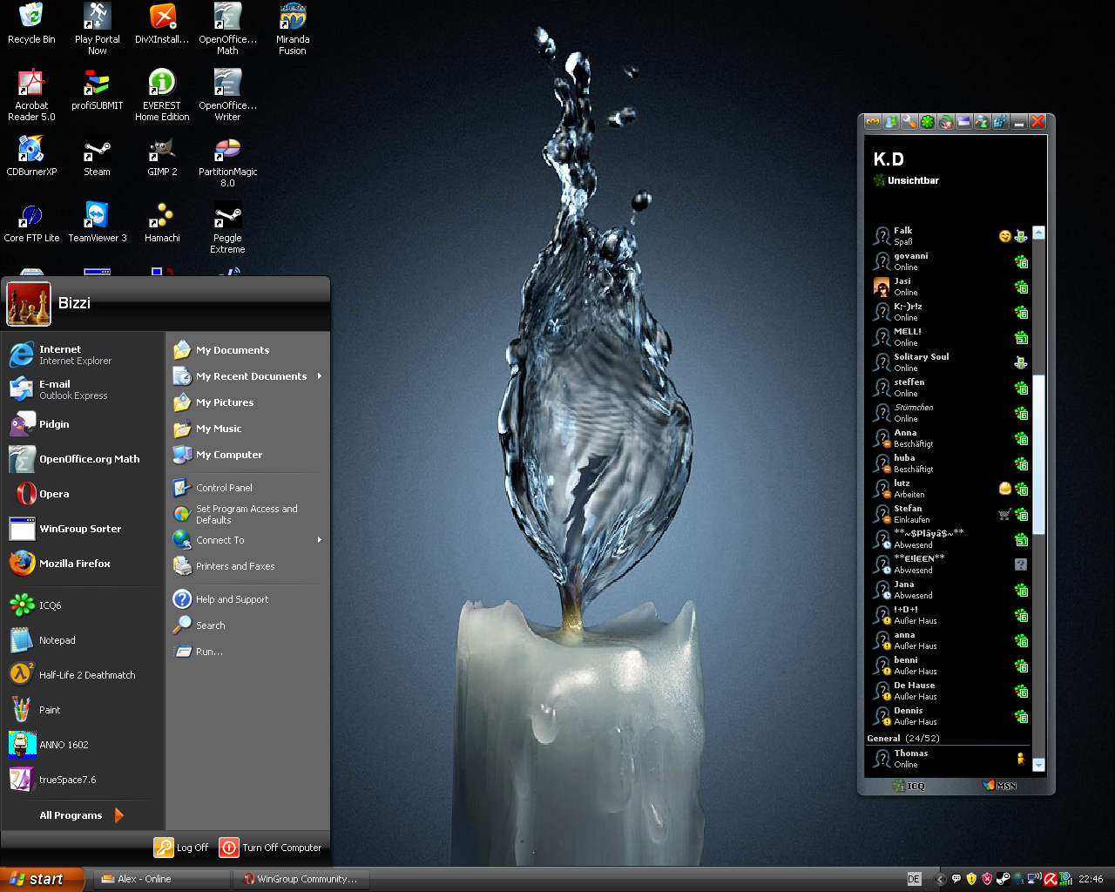Click the wrench options icon in Miranda toolbar
Image resolution: width=1115 pixels, height=892 pixels.
tap(909, 122)
